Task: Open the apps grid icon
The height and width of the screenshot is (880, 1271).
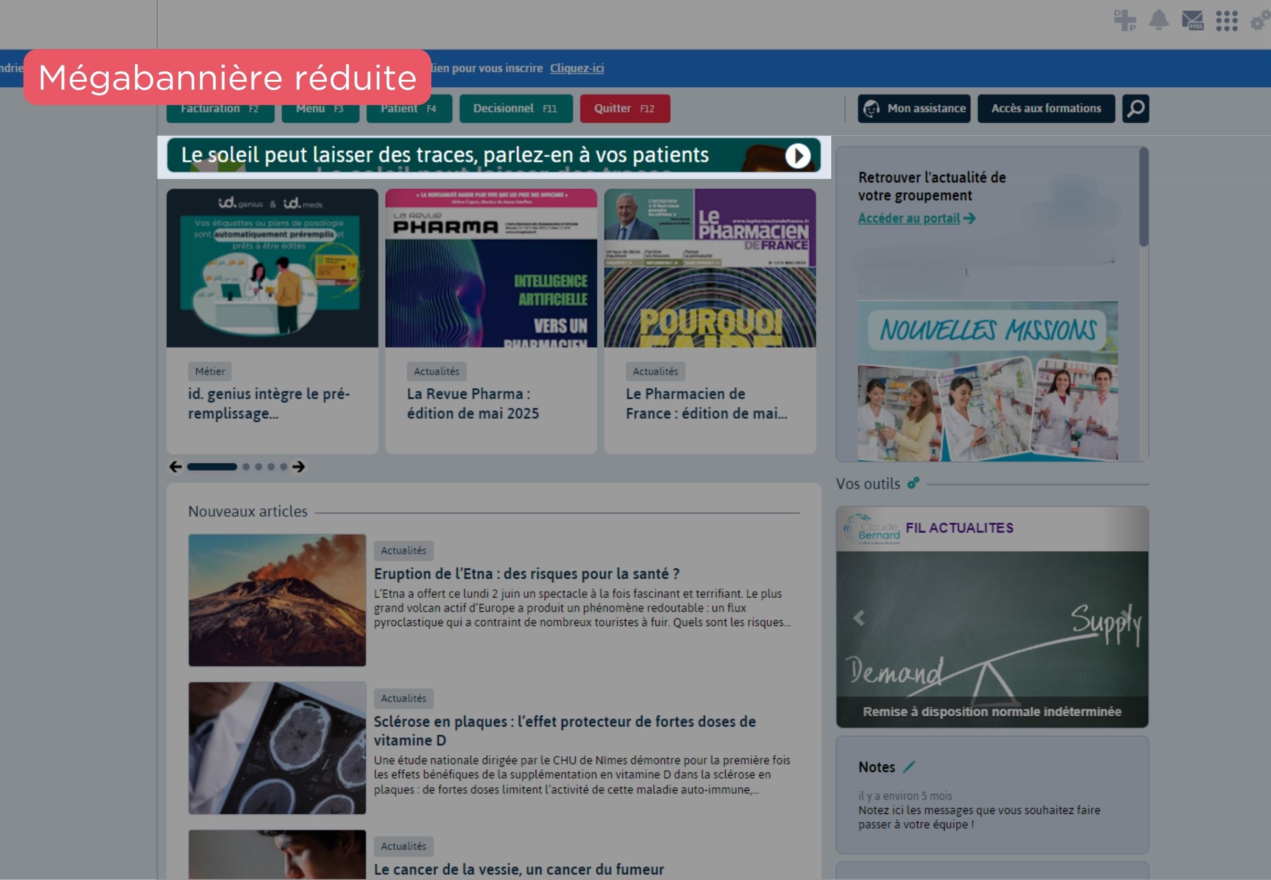Action: coord(1226,20)
